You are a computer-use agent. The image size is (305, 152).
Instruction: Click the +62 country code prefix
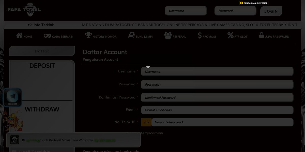coord(146,122)
